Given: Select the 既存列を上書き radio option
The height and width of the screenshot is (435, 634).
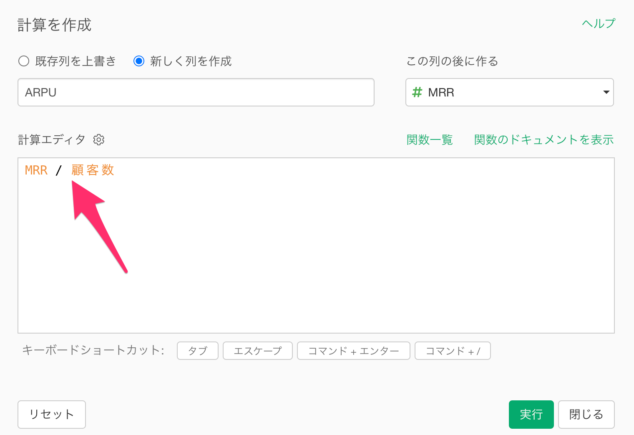Looking at the screenshot, I should (x=24, y=61).
